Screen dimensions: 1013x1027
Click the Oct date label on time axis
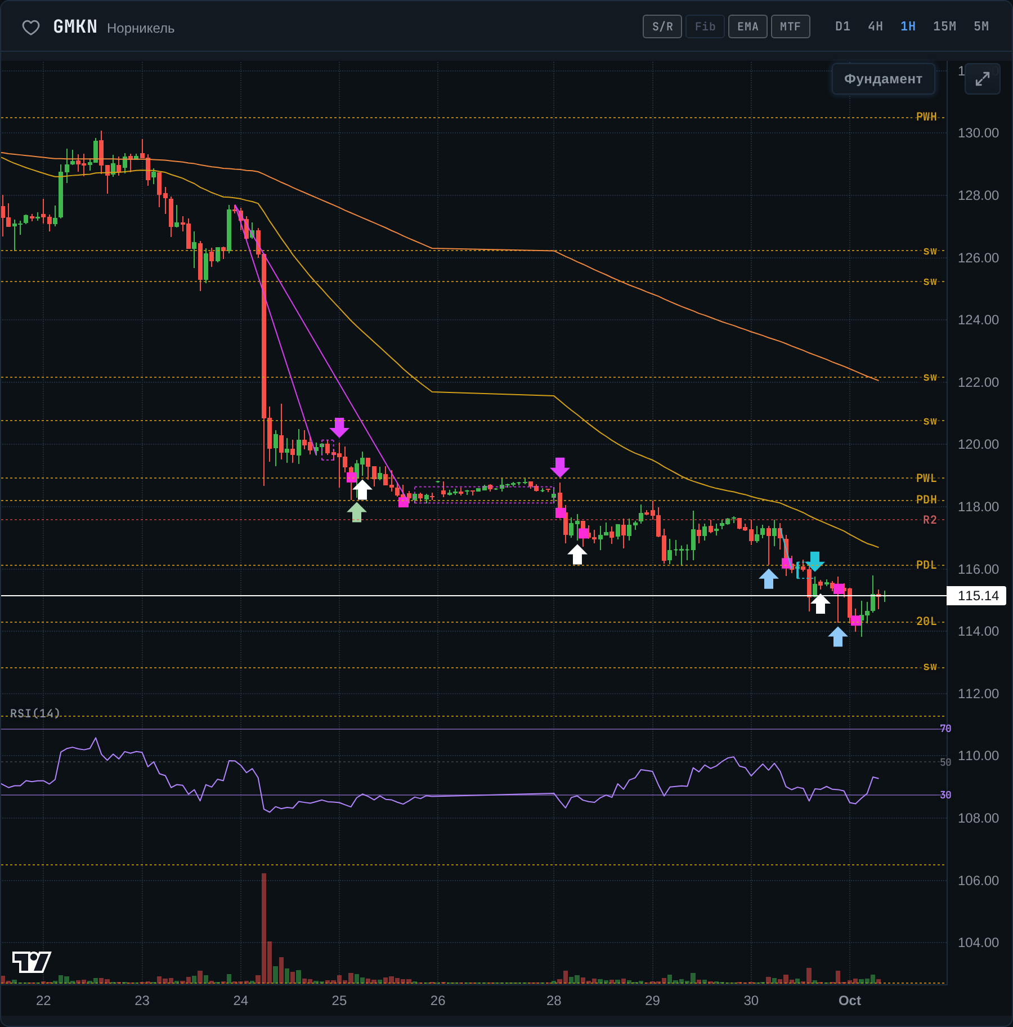(x=850, y=1001)
